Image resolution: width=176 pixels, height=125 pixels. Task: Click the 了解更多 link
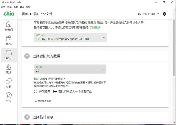(x=95, y=27)
